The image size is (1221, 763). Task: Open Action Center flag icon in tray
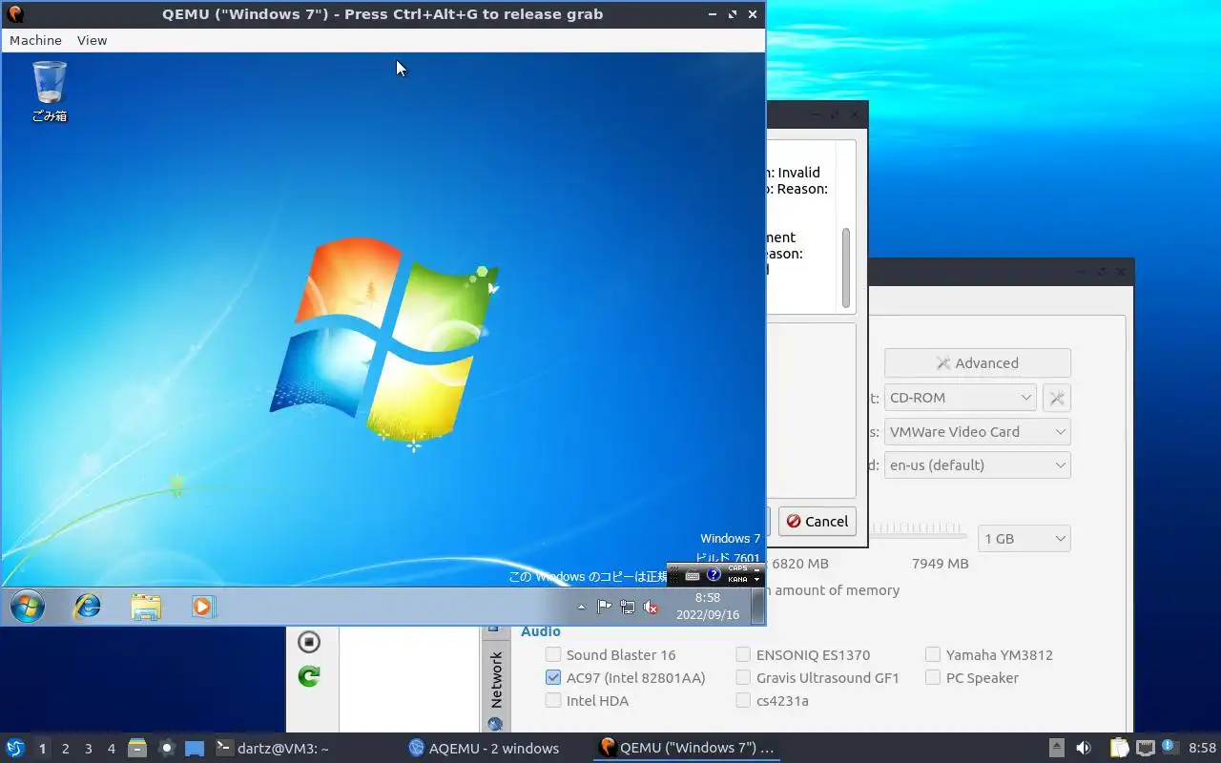[605, 607]
